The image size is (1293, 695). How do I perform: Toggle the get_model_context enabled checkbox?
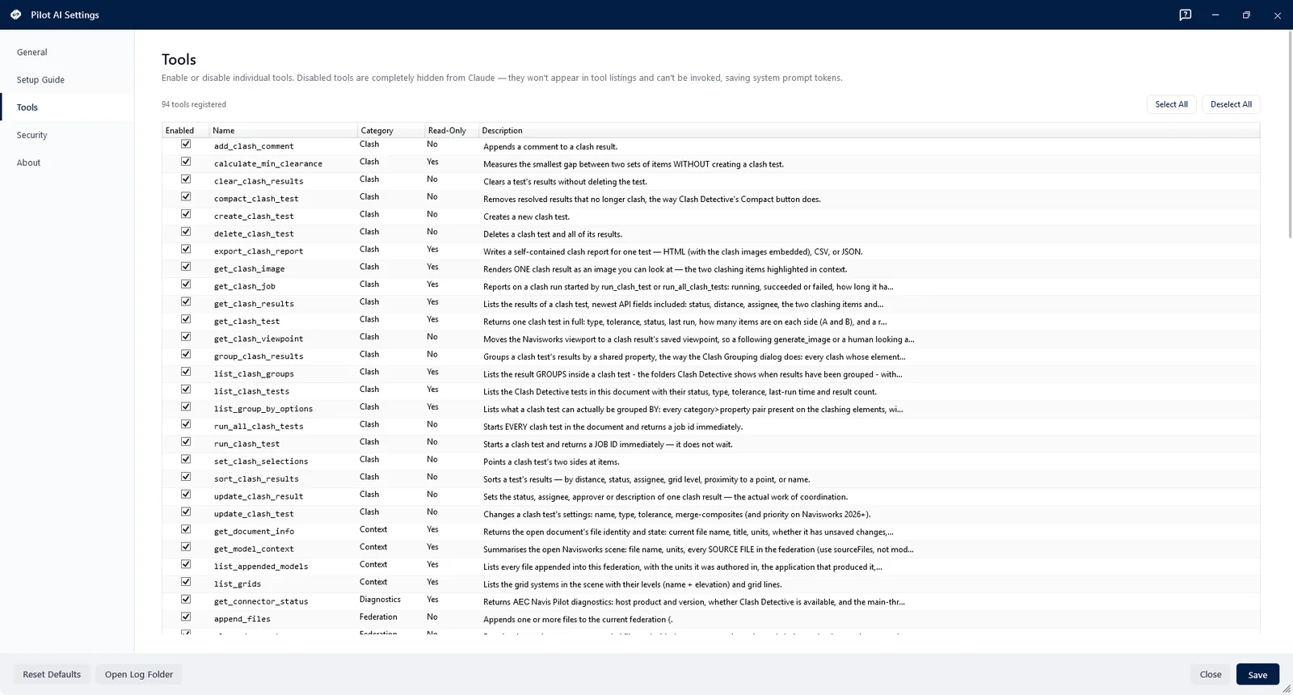pos(186,547)
